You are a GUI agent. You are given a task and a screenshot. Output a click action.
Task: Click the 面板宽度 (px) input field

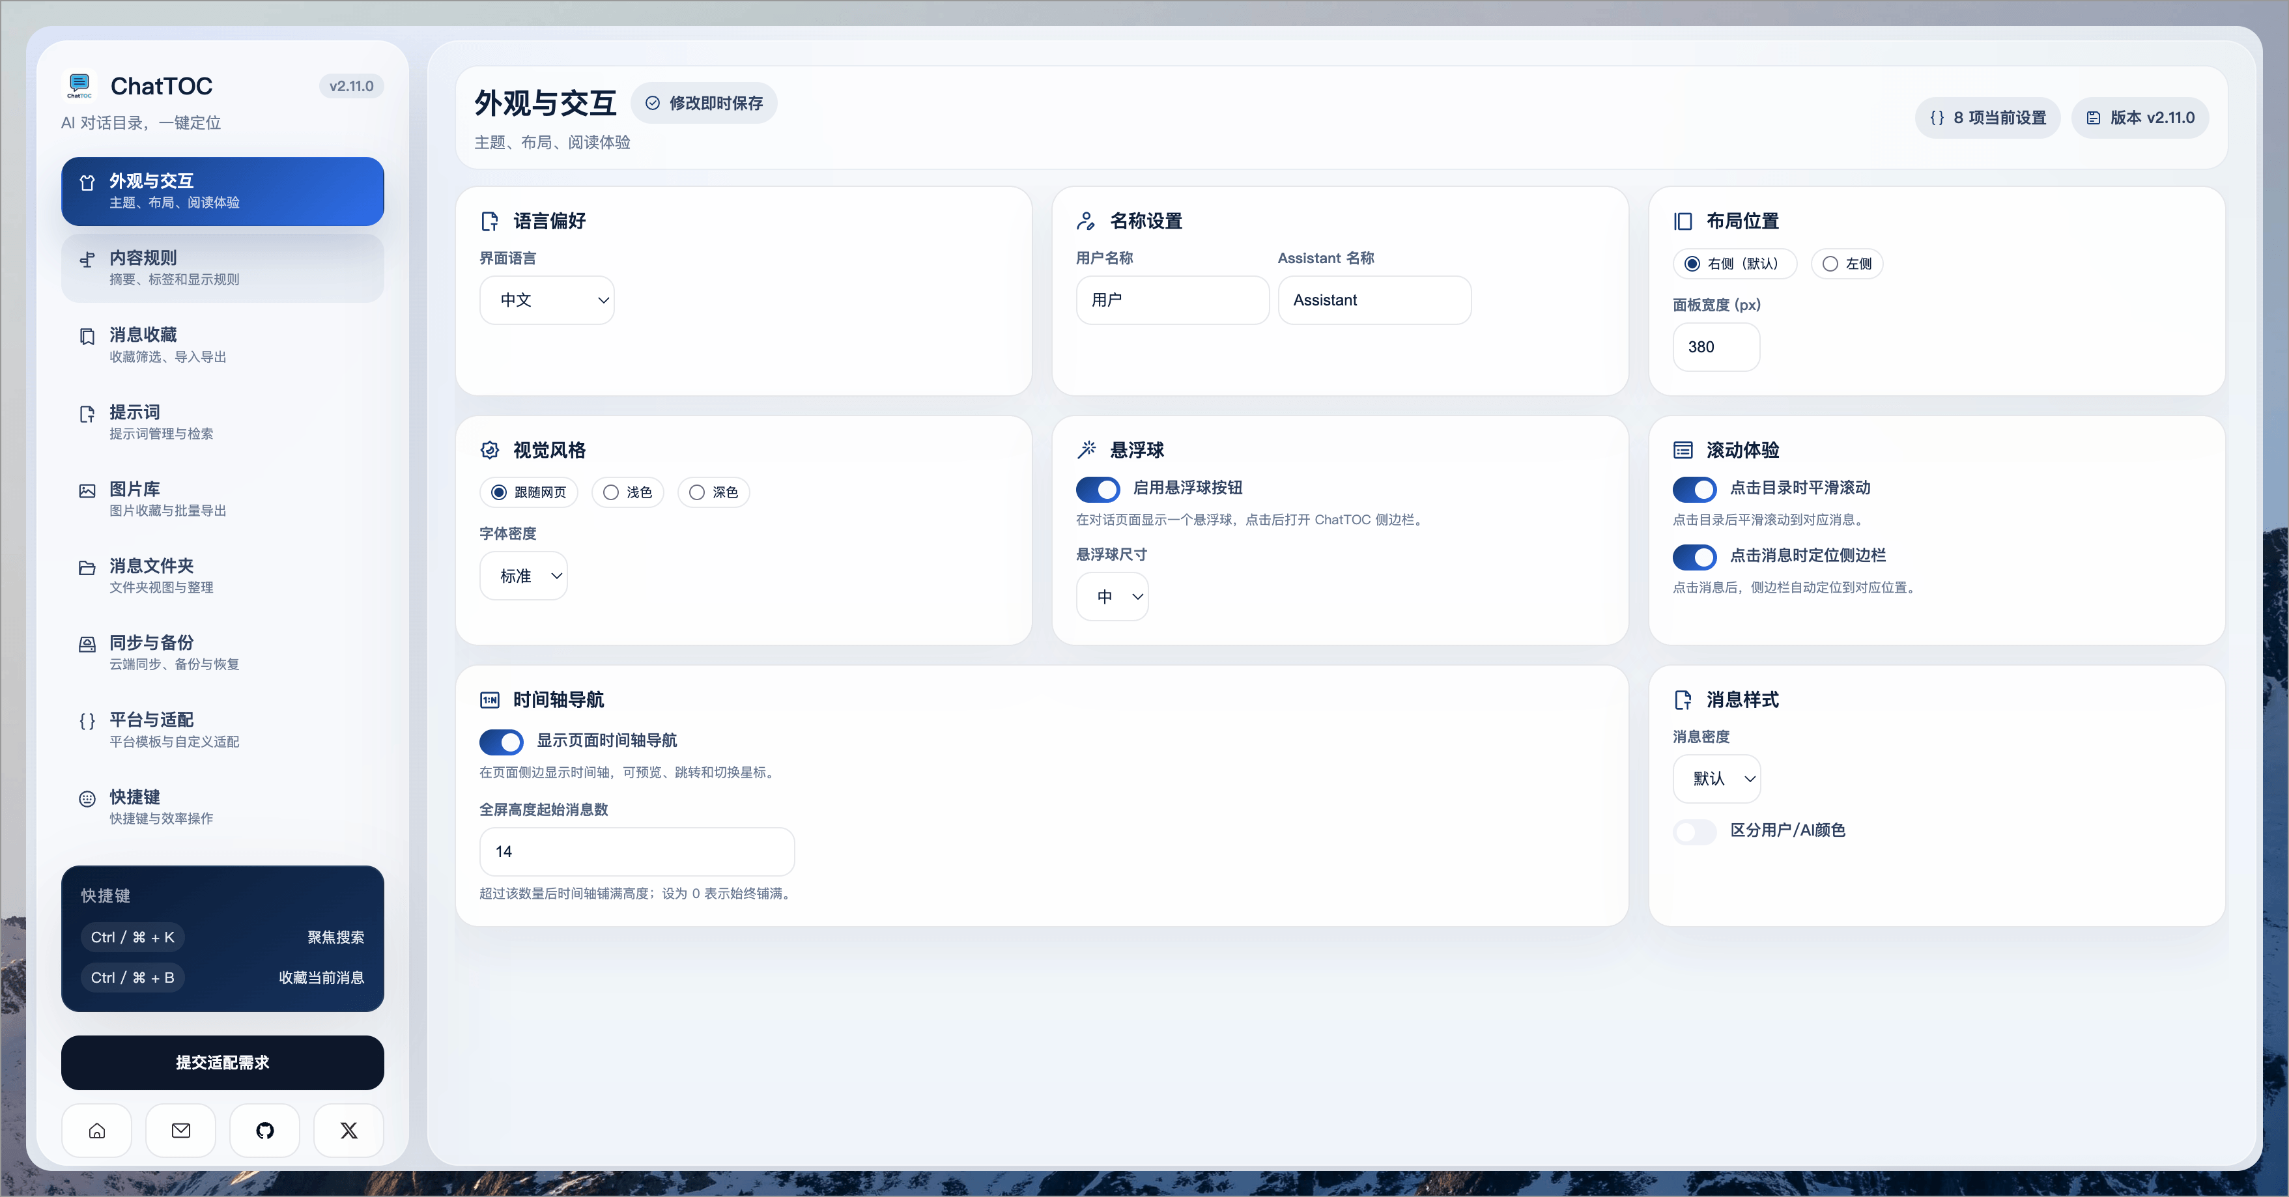click(x=1717, y=348)
